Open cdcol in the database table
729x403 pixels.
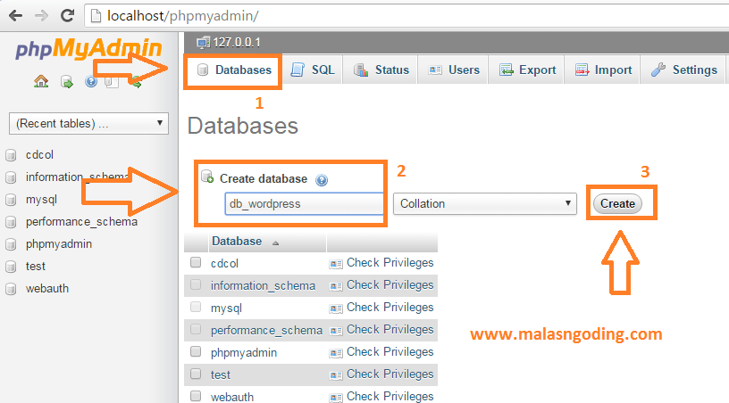pos(224,263)
